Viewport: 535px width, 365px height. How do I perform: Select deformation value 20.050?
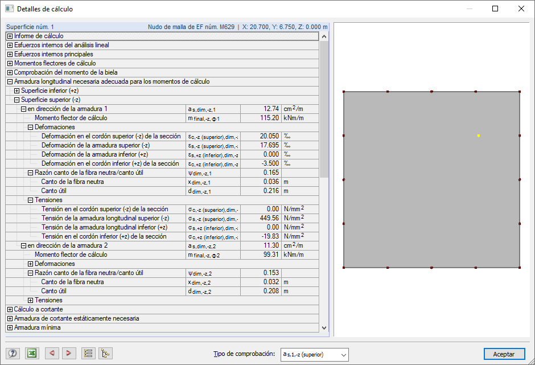(261, 136)
